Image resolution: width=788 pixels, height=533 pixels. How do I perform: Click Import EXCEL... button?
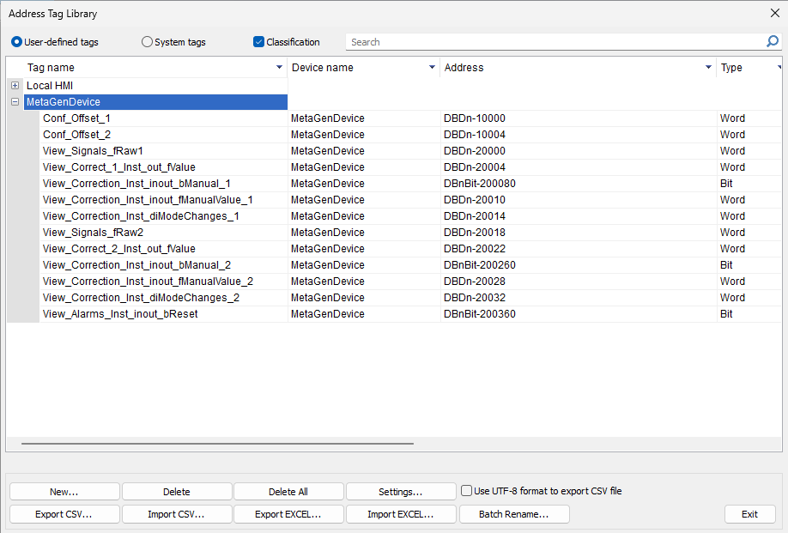click(401, 514)
